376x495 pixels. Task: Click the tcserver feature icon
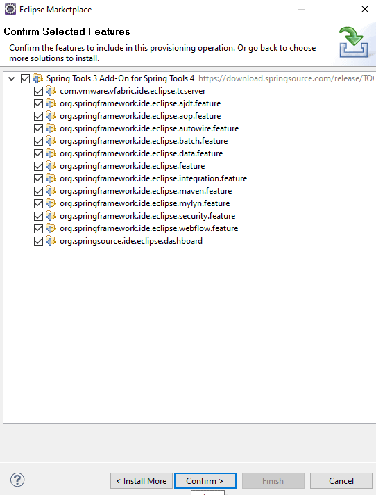[51, 91]
